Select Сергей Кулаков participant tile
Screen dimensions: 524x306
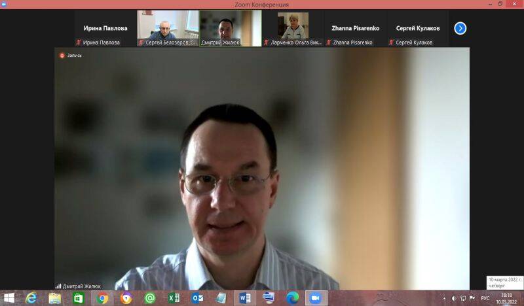418,28
